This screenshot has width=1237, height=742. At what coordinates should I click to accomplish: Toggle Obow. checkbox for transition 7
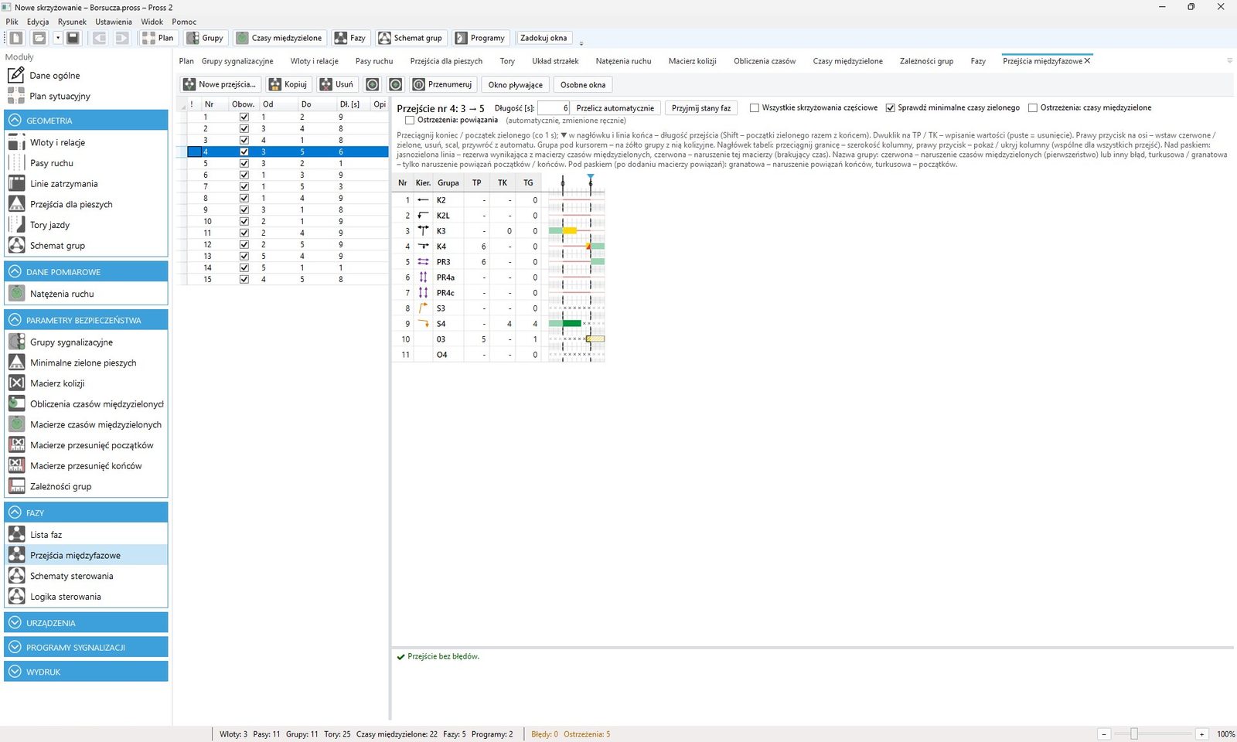click(244, 186)
